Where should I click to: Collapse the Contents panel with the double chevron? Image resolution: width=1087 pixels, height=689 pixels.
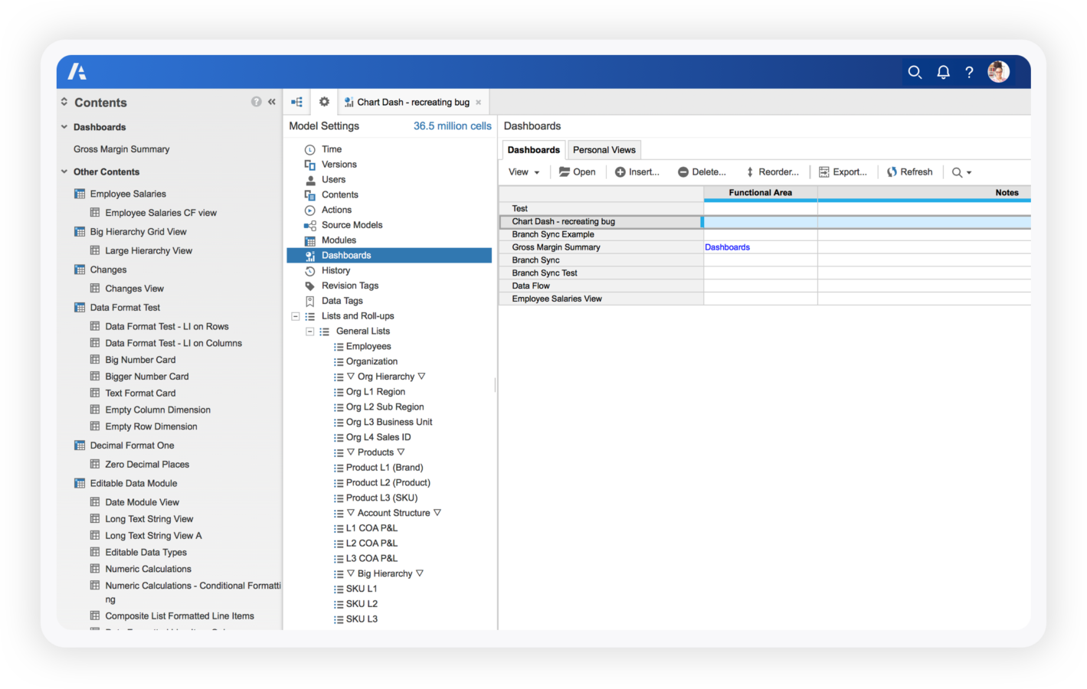pos(271,101)
